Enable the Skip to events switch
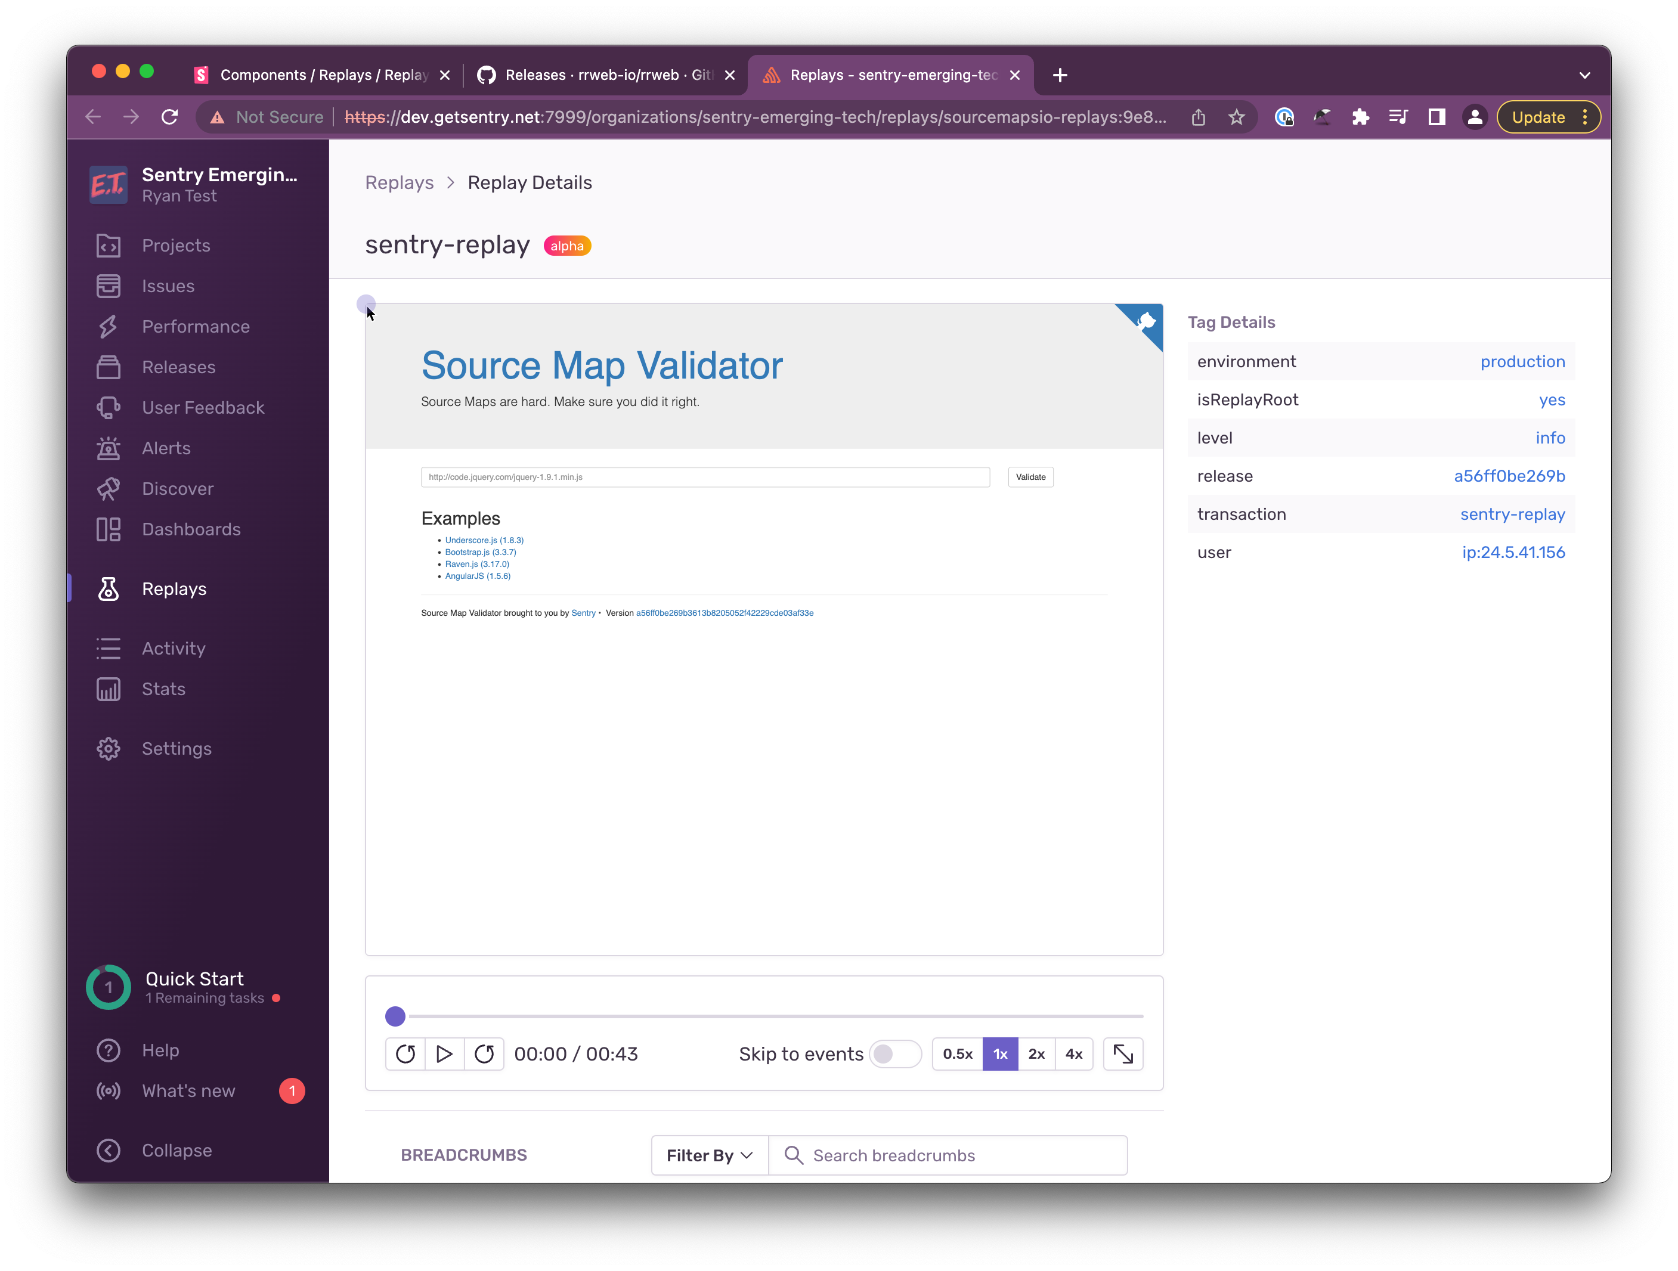This screenshot has width=1678, height=1271. [x=895, y=1054]
